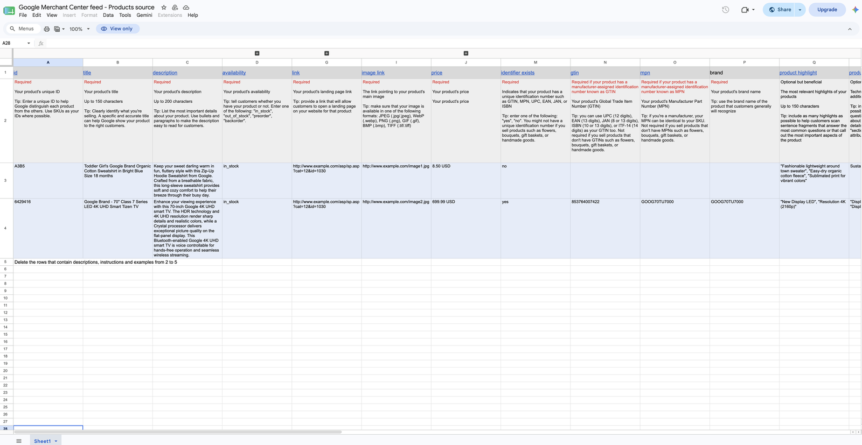Open the File menu

pos(23,16)
